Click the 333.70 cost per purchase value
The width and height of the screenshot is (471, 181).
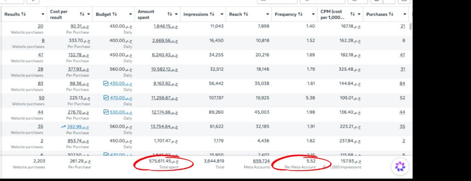[79, 40]
